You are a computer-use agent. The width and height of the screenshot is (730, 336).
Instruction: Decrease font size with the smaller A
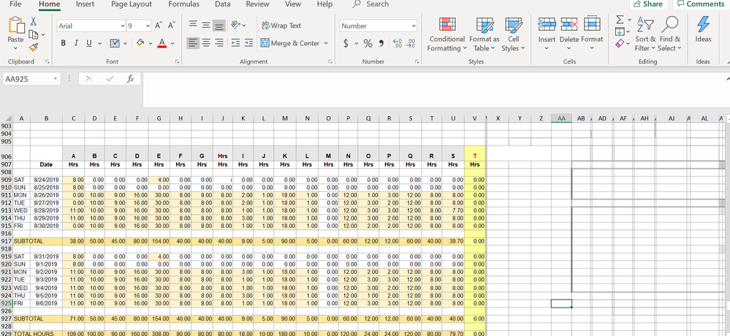click(172, 26)
